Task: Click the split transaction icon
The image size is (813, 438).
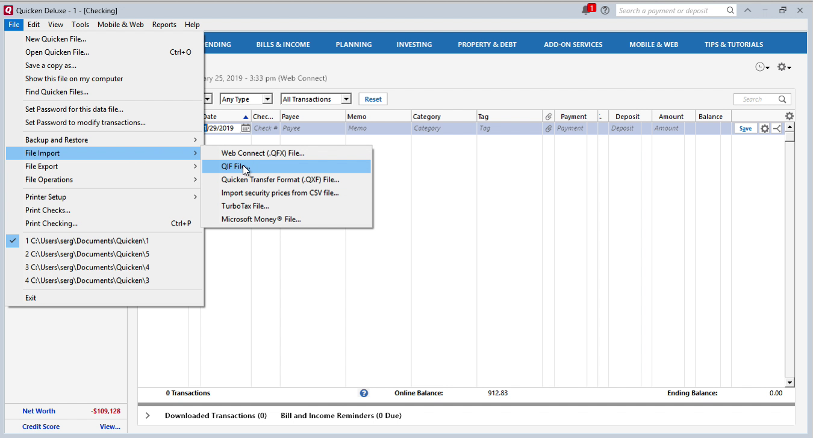Action: pos(777,128)
